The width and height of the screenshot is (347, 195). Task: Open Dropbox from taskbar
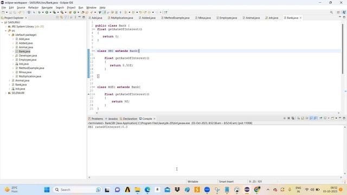tap(177, 190)
